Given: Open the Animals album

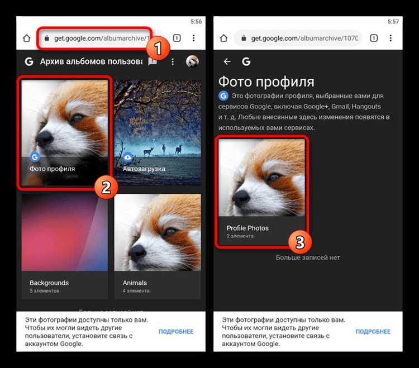Looking at the screenshot, I should click(158, 246).
